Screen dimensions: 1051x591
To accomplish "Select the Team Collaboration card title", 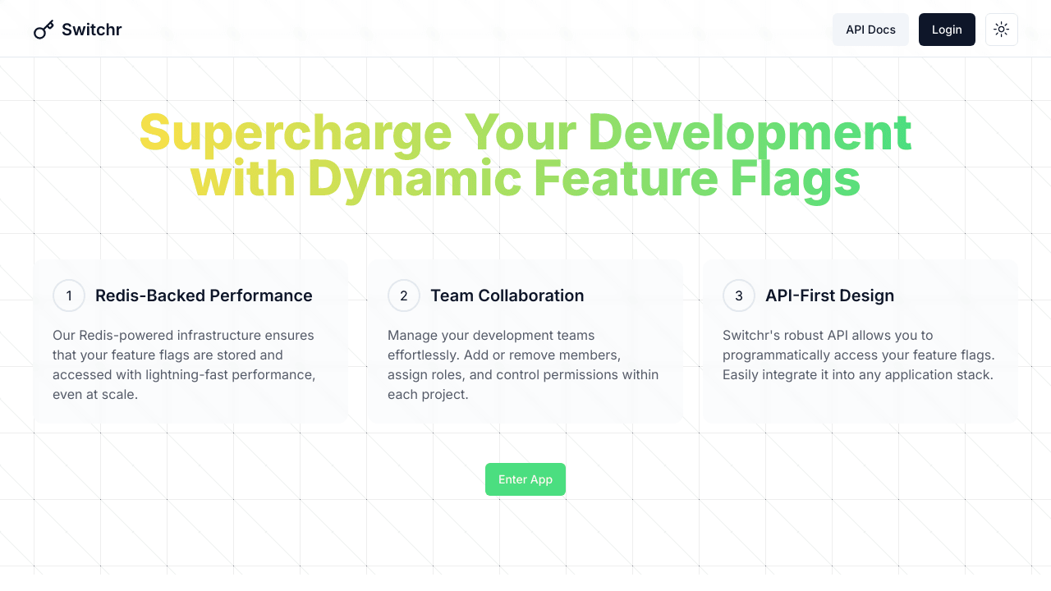I will (507, 295).
